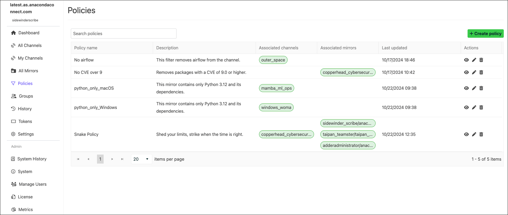This screenshot has height=215, width=508.
Task: Click the outer_space channel tag
Action: pos(273,60)
